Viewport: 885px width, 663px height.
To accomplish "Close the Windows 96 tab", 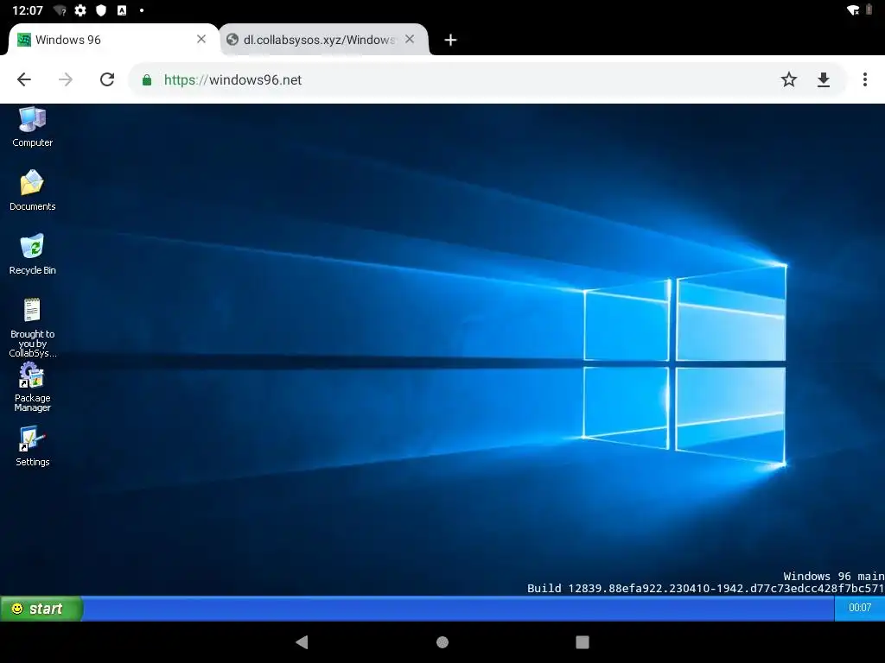I will [x=201, y=39].
